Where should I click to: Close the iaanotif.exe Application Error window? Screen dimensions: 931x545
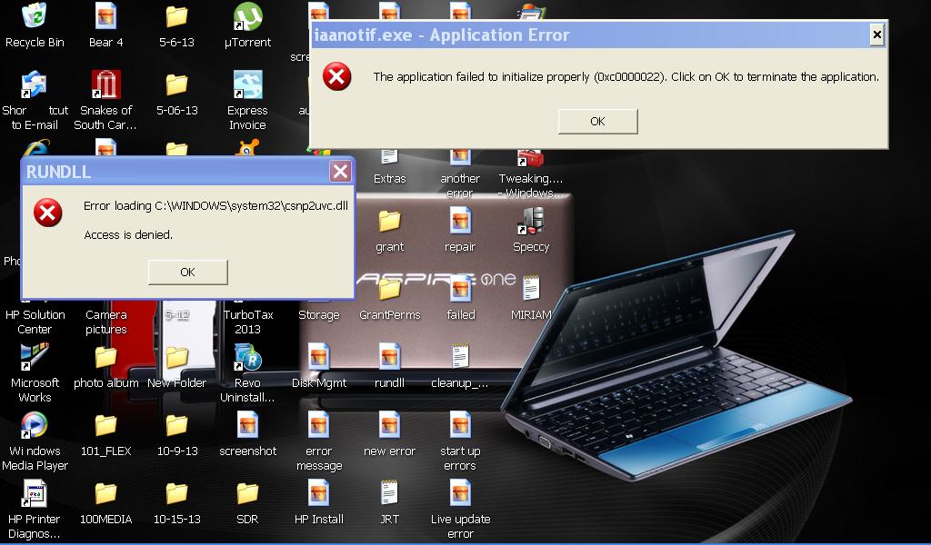tap(876, 35)
